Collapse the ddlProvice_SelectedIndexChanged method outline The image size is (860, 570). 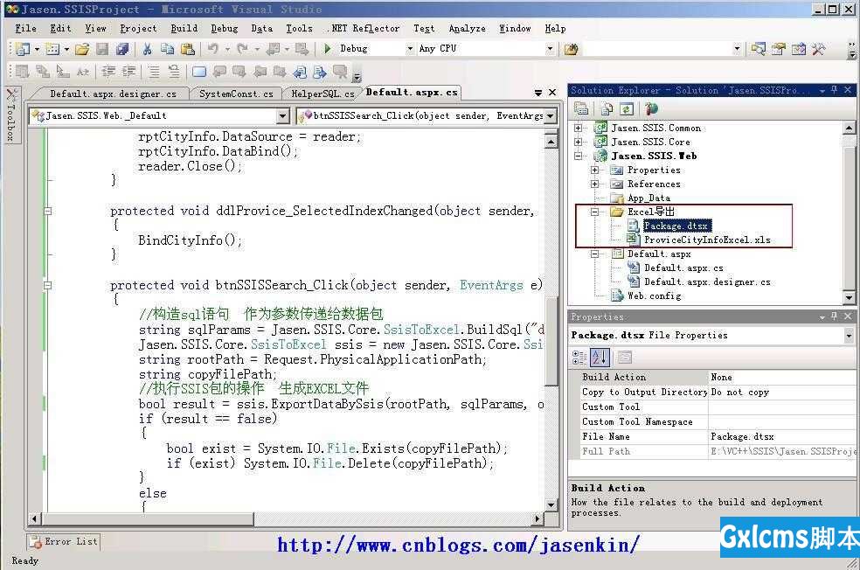coord(48,211)
